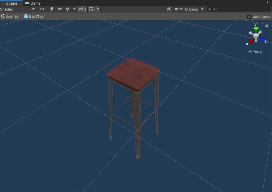Switch to the Game tab

pyautogui.click(x=33, y=3)
